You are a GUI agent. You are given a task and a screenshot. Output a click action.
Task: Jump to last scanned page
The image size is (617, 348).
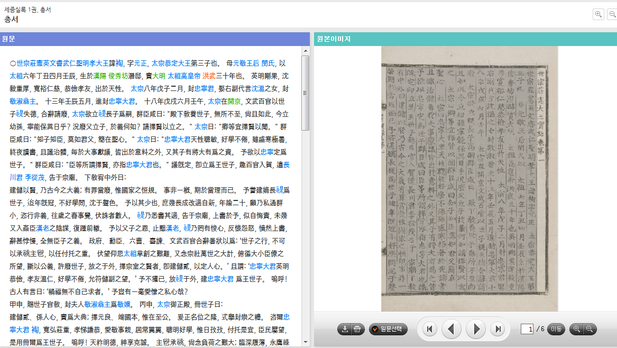click(x=497, y=329)
